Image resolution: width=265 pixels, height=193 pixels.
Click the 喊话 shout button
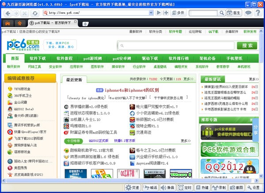pos(151,187)
